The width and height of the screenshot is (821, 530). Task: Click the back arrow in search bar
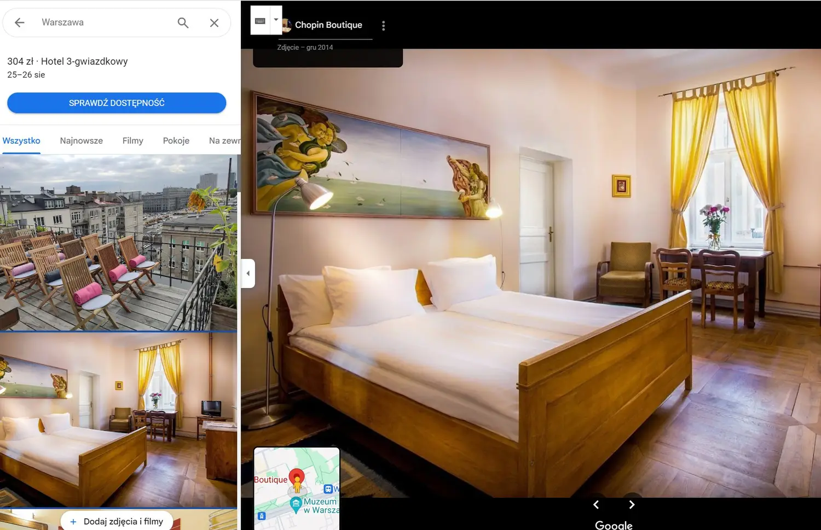20,22
